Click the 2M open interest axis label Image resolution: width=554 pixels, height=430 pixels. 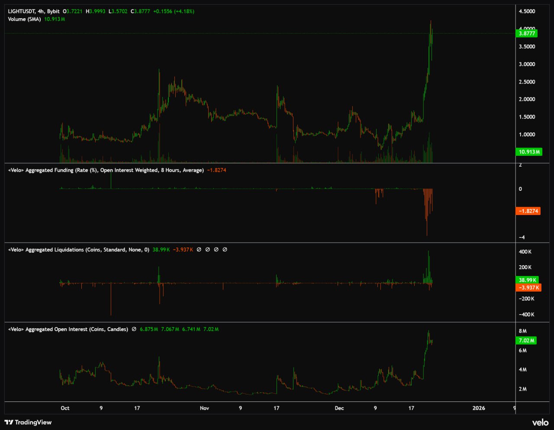point(523,389)
